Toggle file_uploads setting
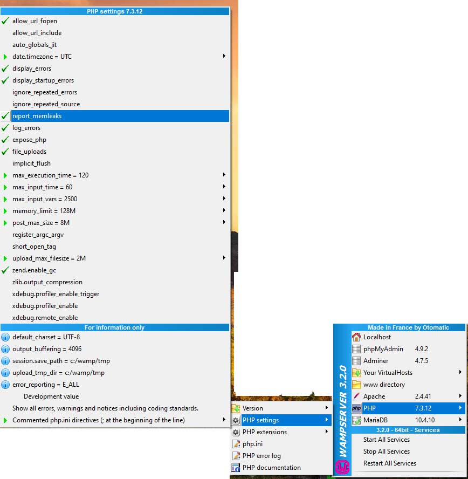The width and height of the screenshot is (468, 479). point(115,152)
